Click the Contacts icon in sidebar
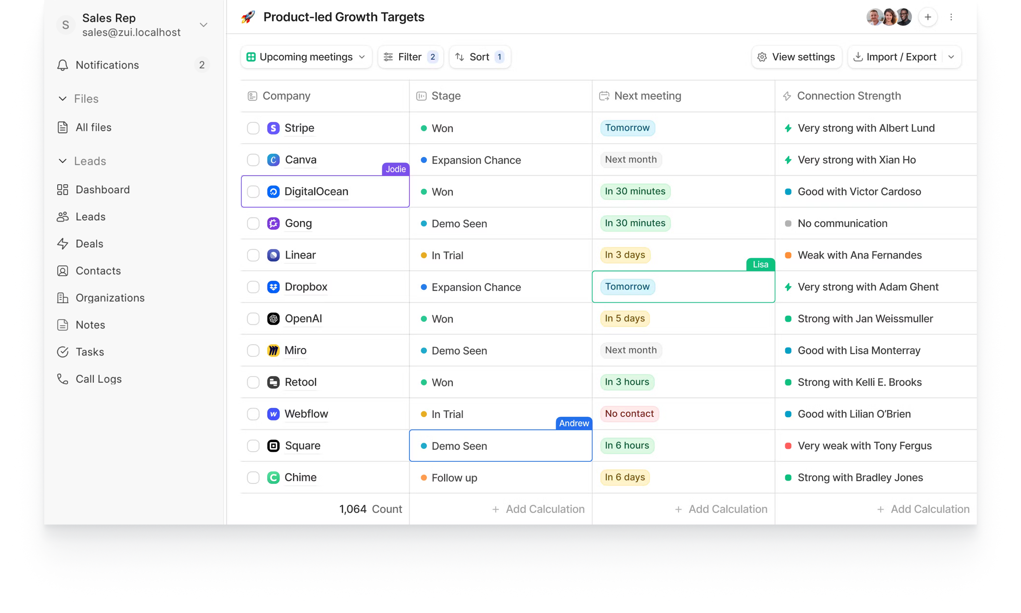This screenshot has height=613, width=1021. click(62, 271)
